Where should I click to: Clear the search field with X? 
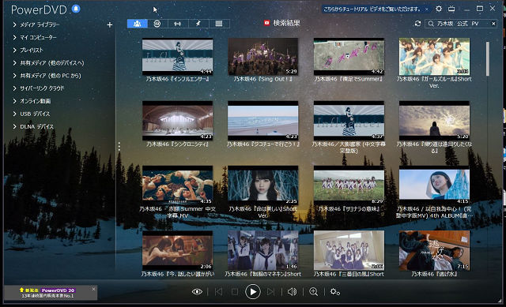coord(493,24)
